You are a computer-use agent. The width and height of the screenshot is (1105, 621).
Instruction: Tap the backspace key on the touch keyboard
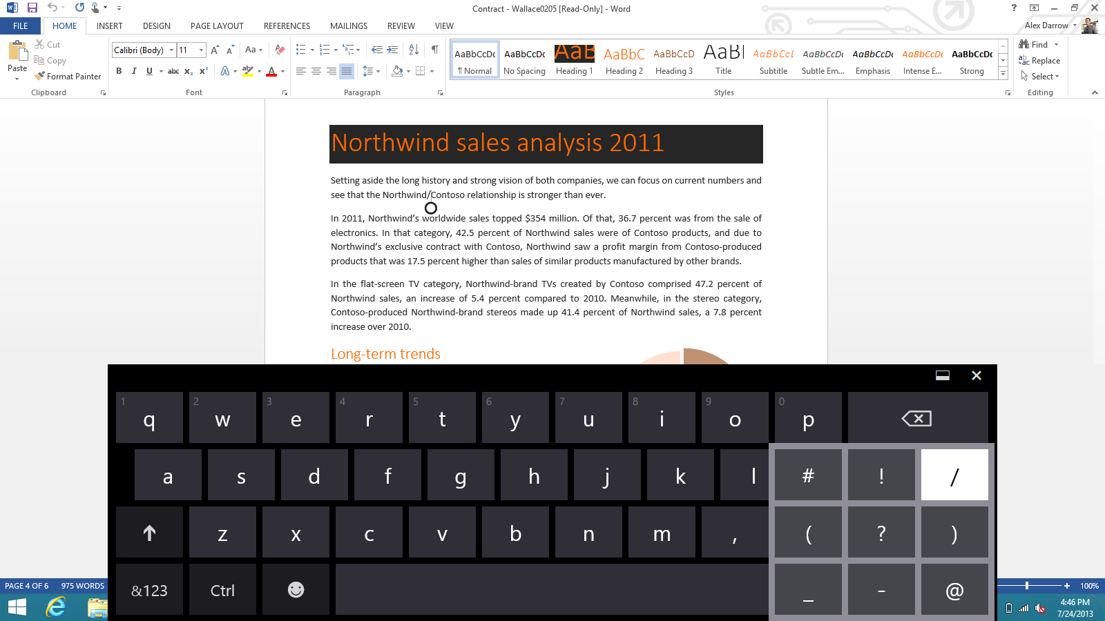pyautogui.click(x=918, y=418)
